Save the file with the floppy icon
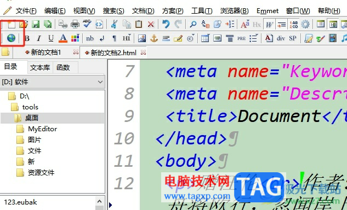Image resolution: width=347 pixels, height=210 pixels. tap(36, 24)
